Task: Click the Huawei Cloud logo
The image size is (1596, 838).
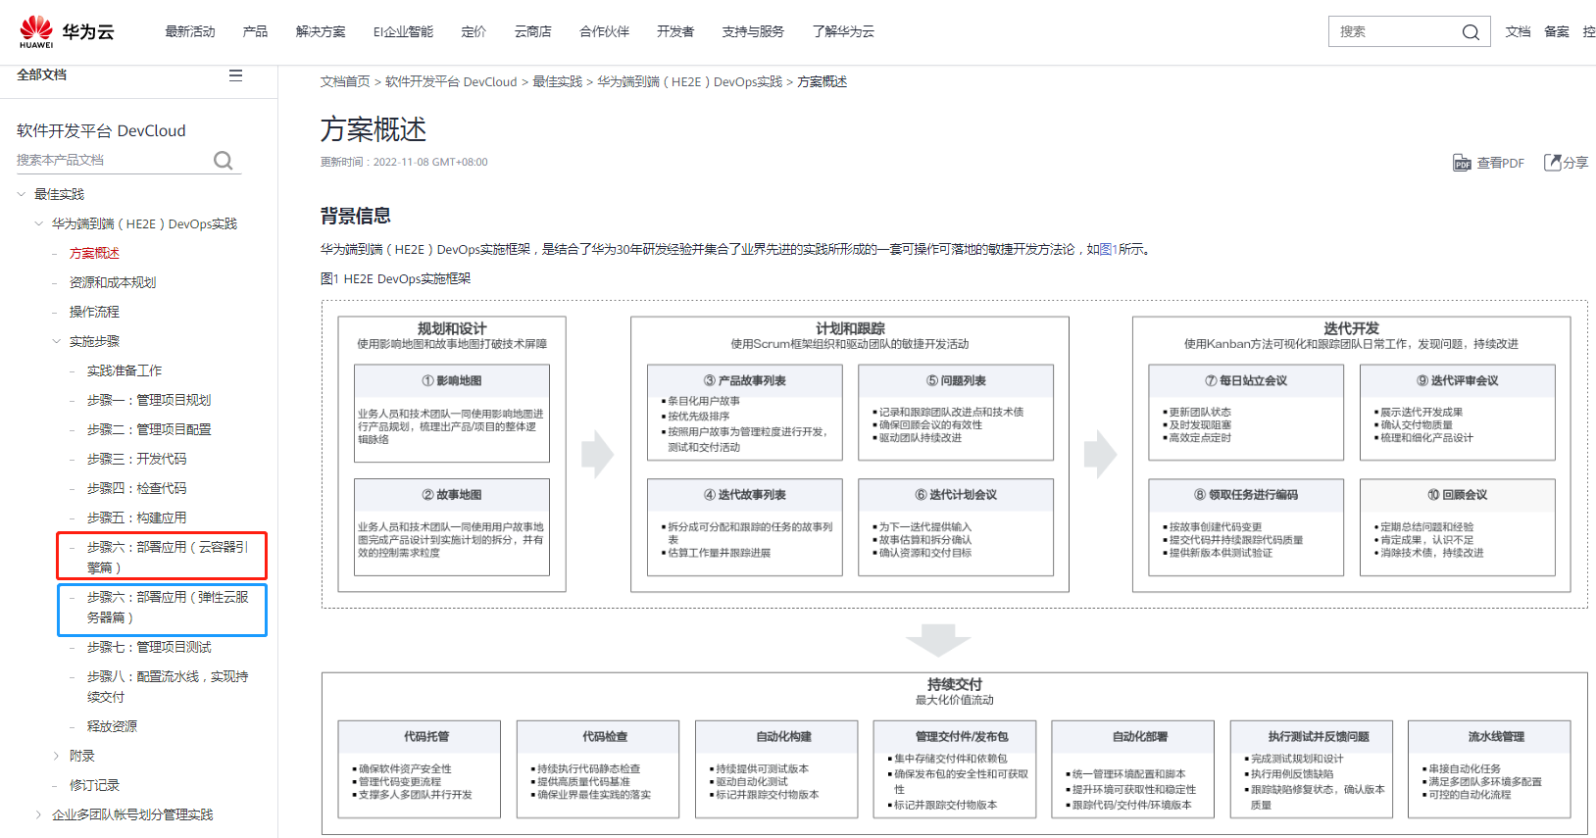Action: (67, 31)
